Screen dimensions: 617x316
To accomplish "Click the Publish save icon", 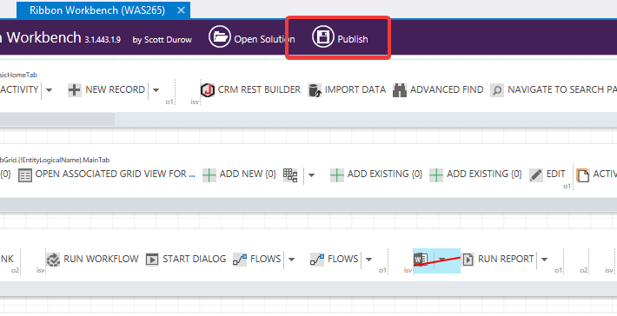I will click(323, 37).
